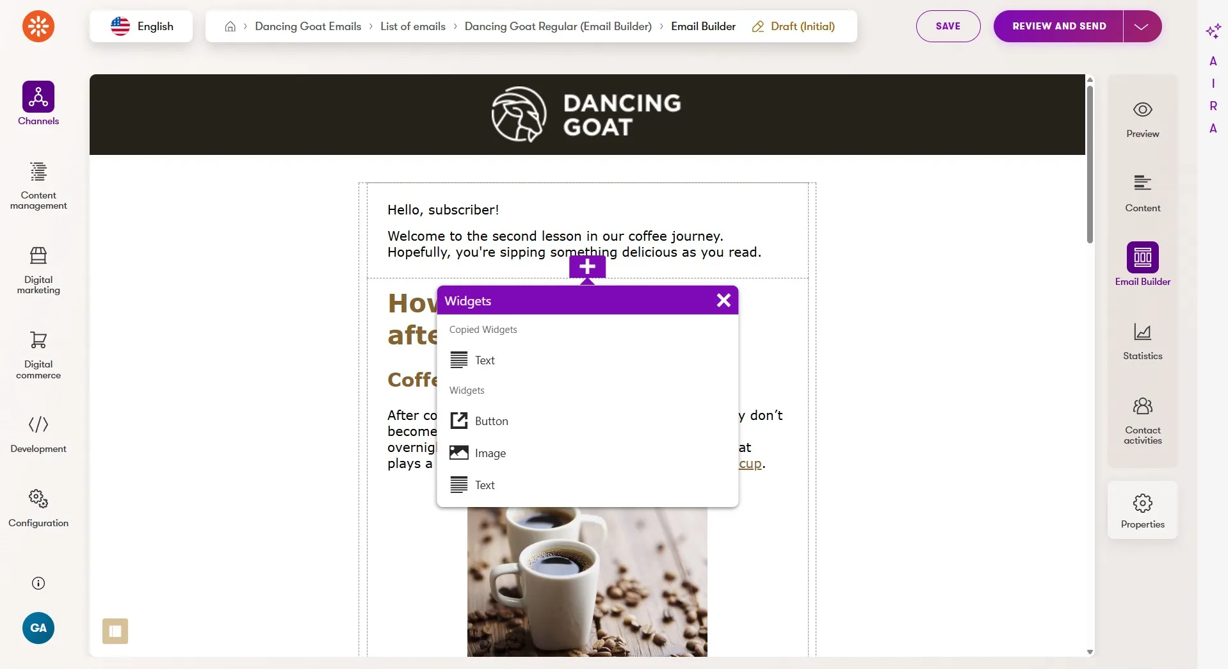Click the Statistics icon in the right panel
This screenshot has height=669, width=1228.
click(1142, 341)
